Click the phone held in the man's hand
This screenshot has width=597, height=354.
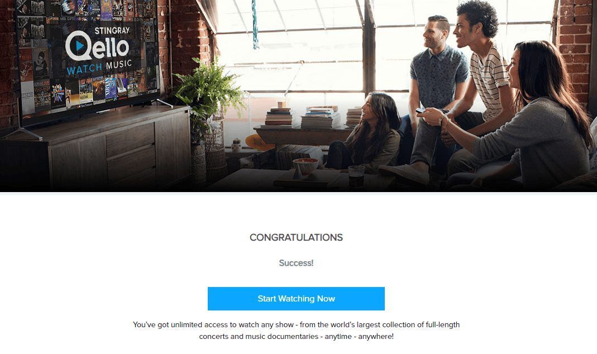419,111
